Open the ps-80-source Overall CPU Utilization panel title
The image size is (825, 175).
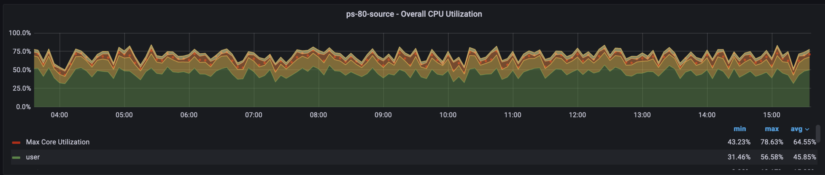414,14
